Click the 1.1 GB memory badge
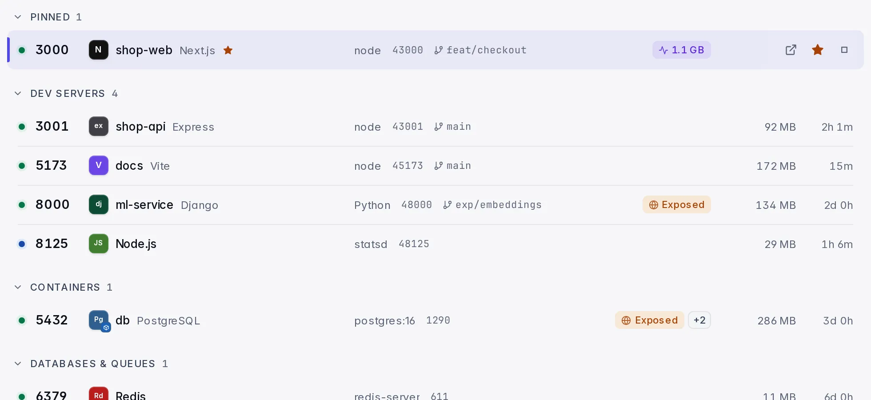The image size is (871, 400). coord(682,50)
